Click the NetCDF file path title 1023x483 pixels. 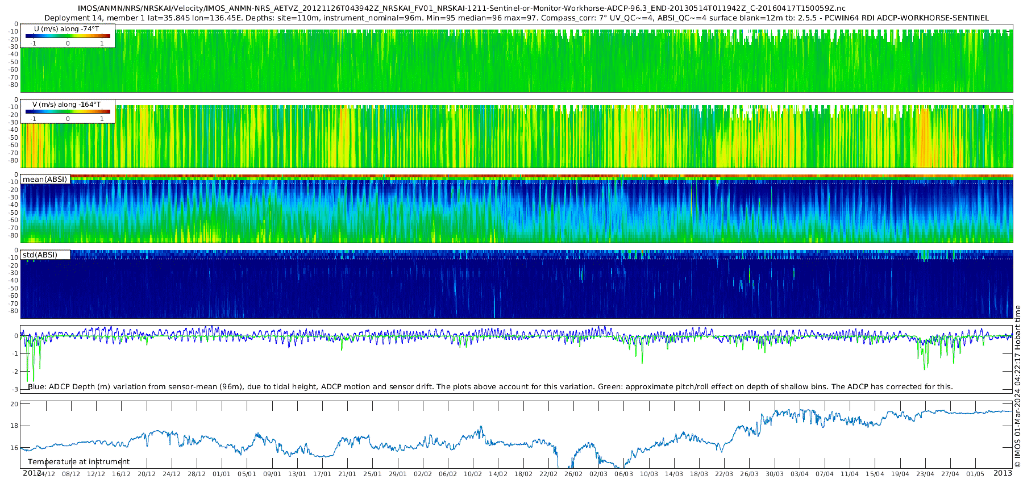click(461, 9)
